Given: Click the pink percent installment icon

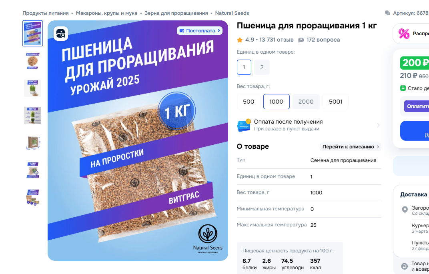Looking at the screenshot, I should click(404, 34).
